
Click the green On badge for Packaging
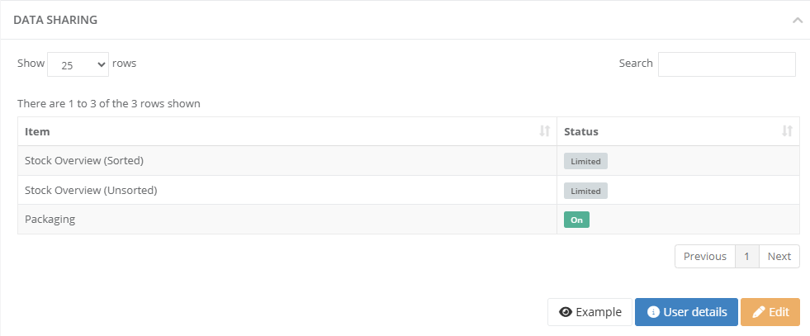tap(576, 220)
